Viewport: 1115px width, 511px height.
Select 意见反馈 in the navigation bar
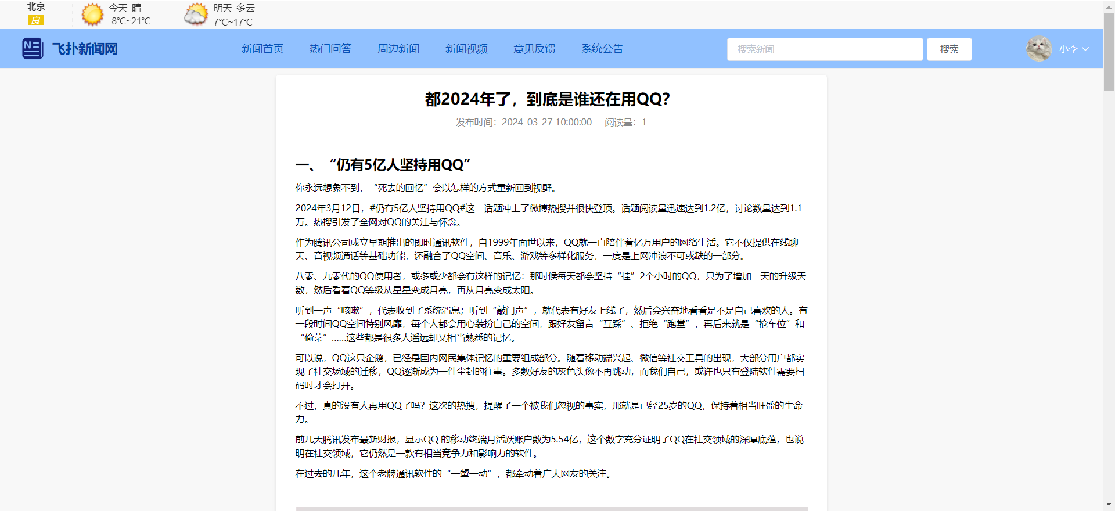[x=534, y=49]
